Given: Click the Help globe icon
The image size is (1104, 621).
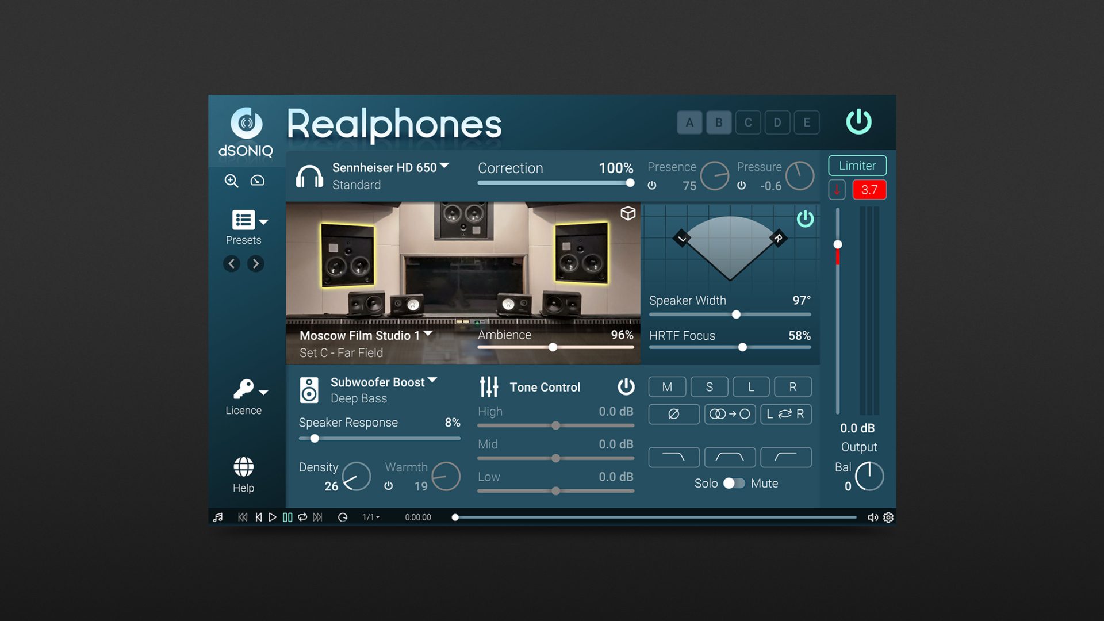Looking at the screenshot, I should (x=243, y=467).
